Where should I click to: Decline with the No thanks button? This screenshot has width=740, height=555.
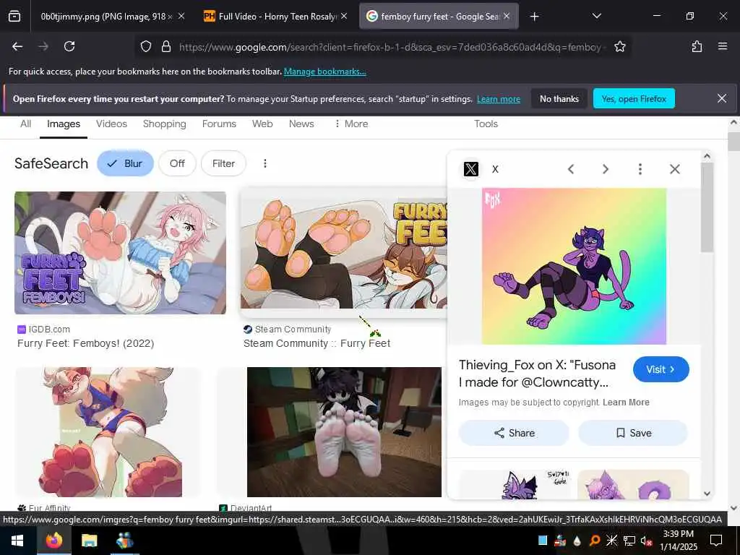click(x=559, y=98)
